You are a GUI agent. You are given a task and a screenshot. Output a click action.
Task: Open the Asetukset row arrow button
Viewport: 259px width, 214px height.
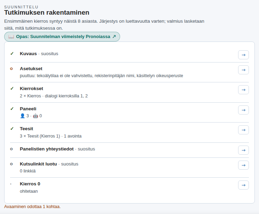point(243,70)
